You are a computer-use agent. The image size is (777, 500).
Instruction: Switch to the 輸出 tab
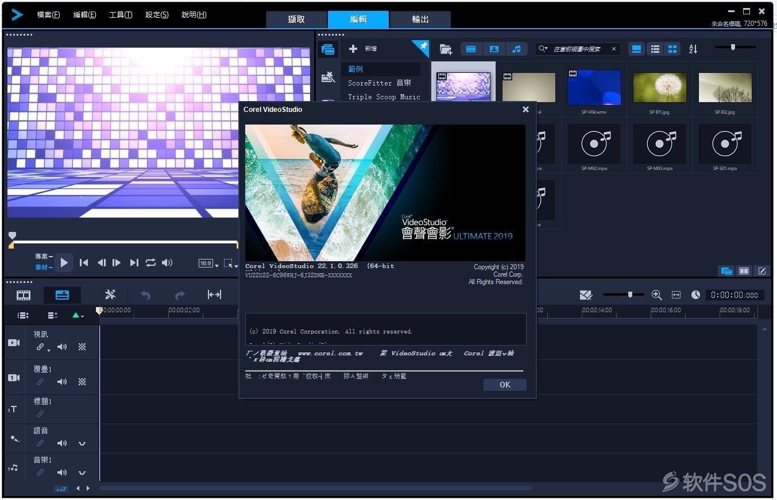click(420, 20)
